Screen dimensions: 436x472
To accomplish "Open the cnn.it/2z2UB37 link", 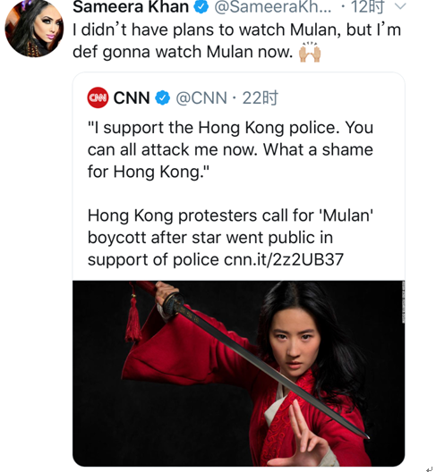I will pos(284,259).
